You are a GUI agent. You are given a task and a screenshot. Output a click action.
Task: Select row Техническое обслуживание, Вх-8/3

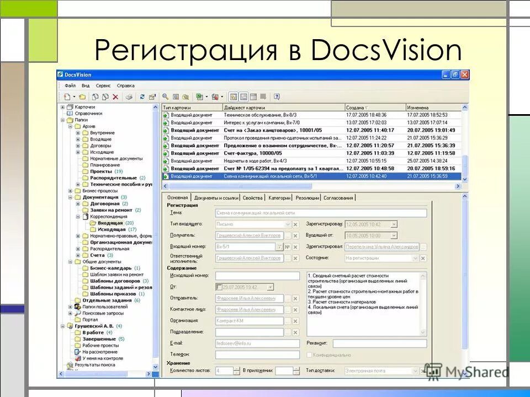click(x=311, y=115)
